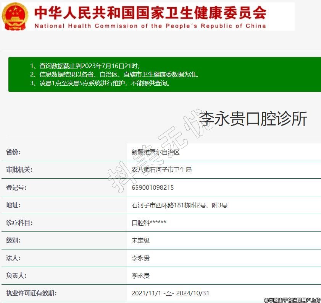
Task: Click the 登记号 row label
Action: [x=16, y=187]
